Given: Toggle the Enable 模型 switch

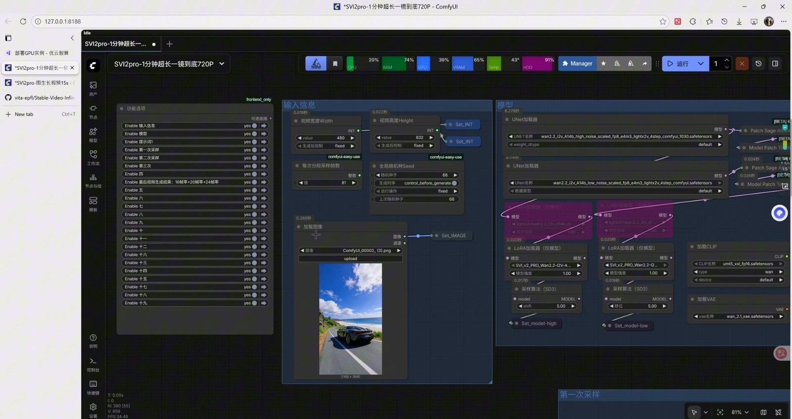Looking at the screenshot, I should click(254, 134).
